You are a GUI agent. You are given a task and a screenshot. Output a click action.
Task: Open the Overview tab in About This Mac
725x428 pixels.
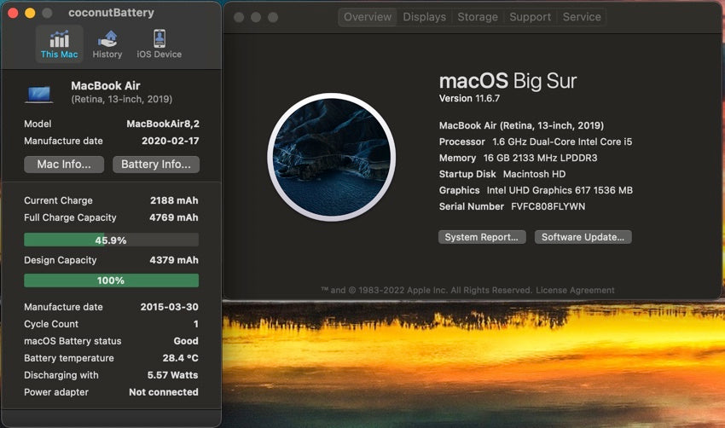click(x=368, y=17)
